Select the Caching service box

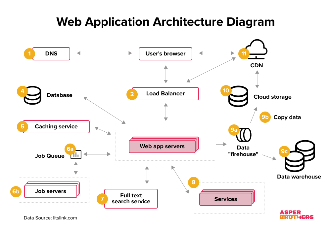coord(56,127)
